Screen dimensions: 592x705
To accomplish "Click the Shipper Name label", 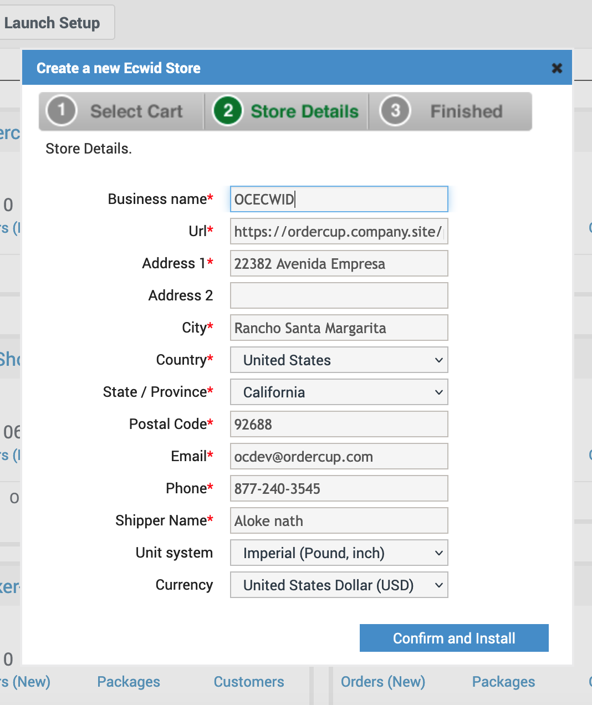I will (x=164, y=520).
